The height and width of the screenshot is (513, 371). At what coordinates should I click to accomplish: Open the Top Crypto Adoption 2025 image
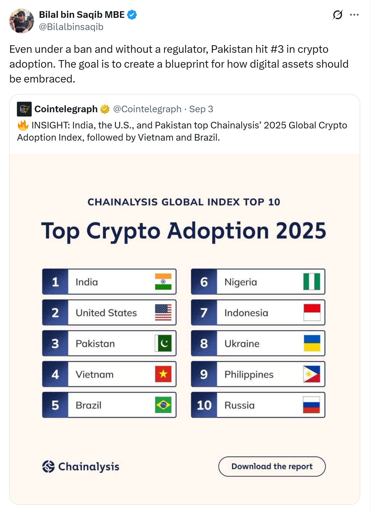[185, 231]
